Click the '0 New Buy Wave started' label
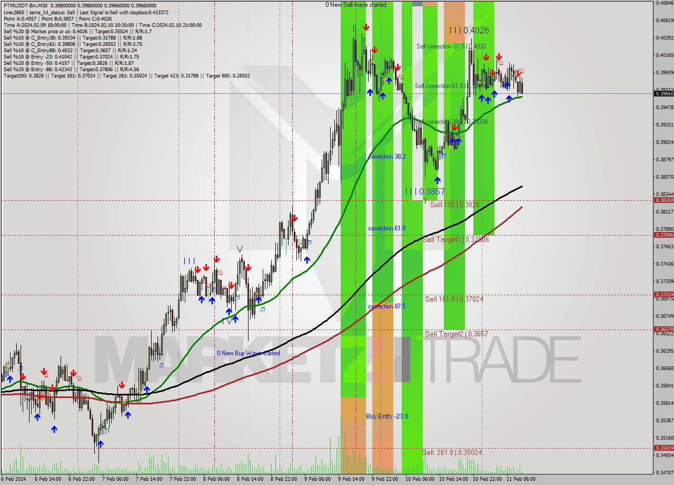Viewport: 674px width, 485px height. (249, 353)
